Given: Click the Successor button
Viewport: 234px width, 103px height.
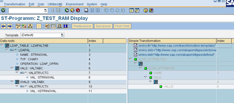Looking at the screenshot, I should click(x=103, y=26).
